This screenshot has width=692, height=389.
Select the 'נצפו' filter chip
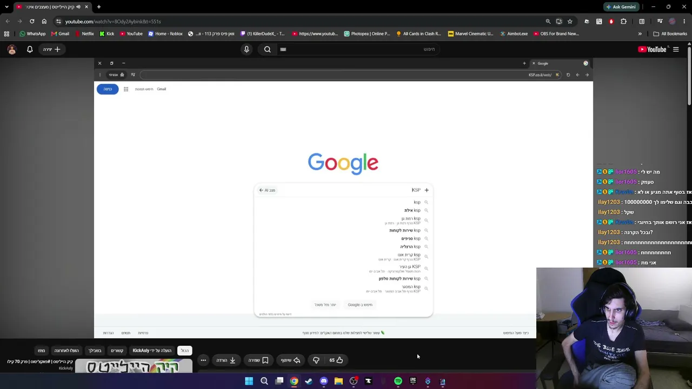coord(41,351)
